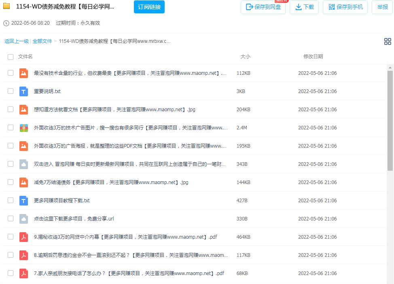Click url file icon of 点击这里下载更多项目
Image resolution: width=394 pixels, height=284 pixels.
(23, 218)
